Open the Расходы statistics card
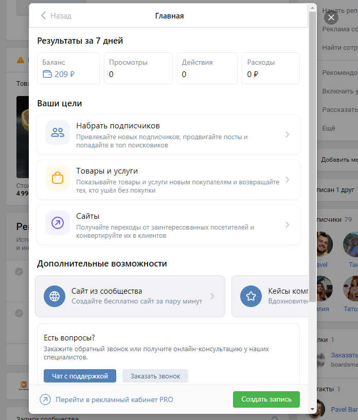Screen dimensions: 358x420 tap(271, 68)
